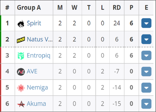Image resolution: width=156 pixels, height=112 pixels.
Task: Expand Spirit row details arrow
Action: tap(146, 23)
